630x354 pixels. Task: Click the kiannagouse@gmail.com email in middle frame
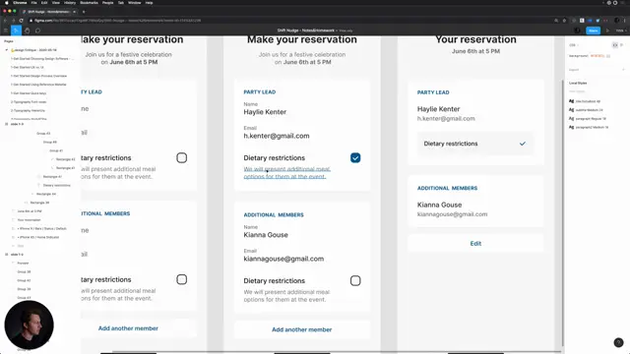(283, 259)
